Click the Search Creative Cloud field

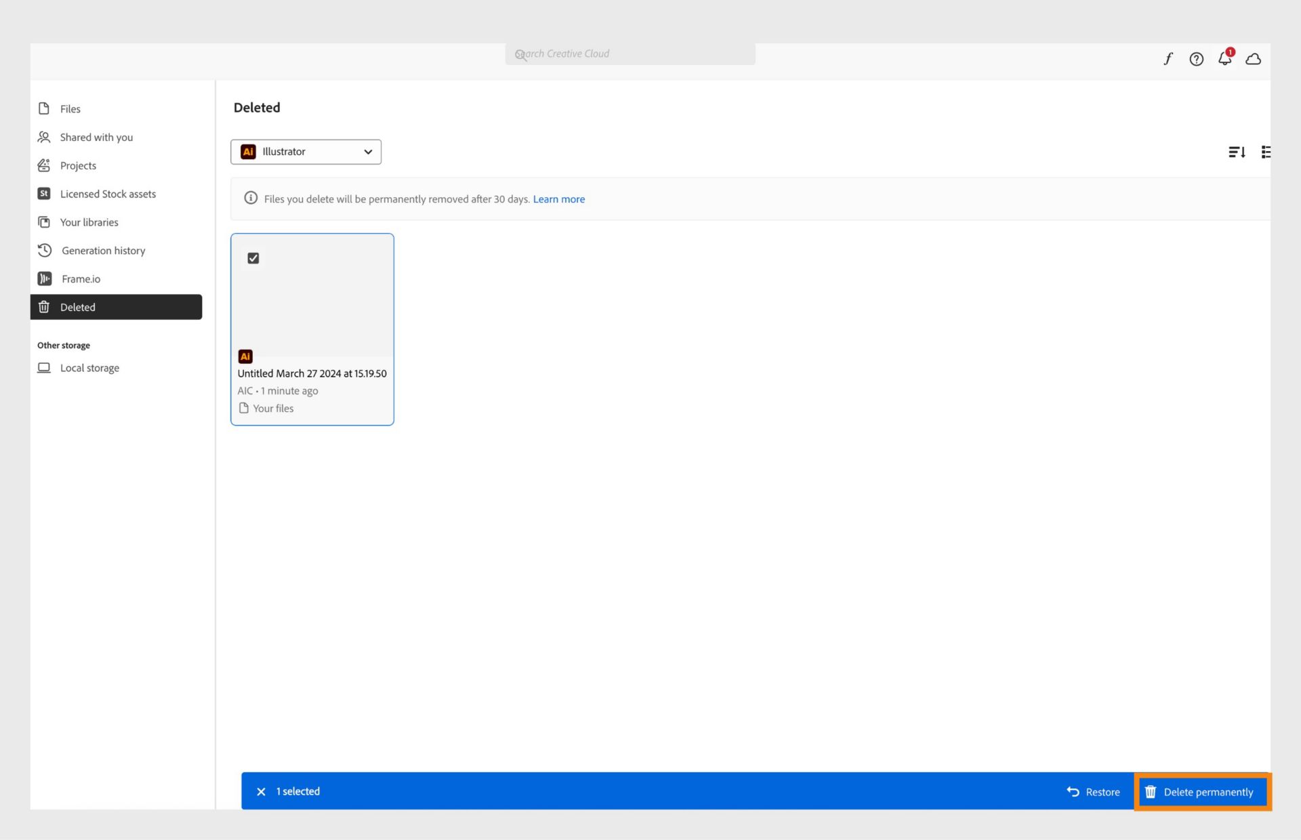630,54
